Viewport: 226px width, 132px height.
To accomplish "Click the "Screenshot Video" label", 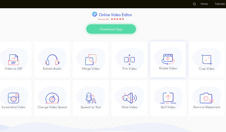I will (x=14, y=107).
